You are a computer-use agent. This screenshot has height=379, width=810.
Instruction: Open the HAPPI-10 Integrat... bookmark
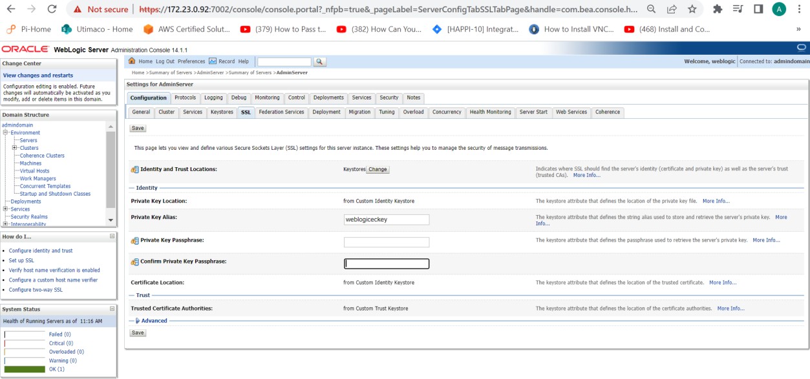tap(476, 29)
